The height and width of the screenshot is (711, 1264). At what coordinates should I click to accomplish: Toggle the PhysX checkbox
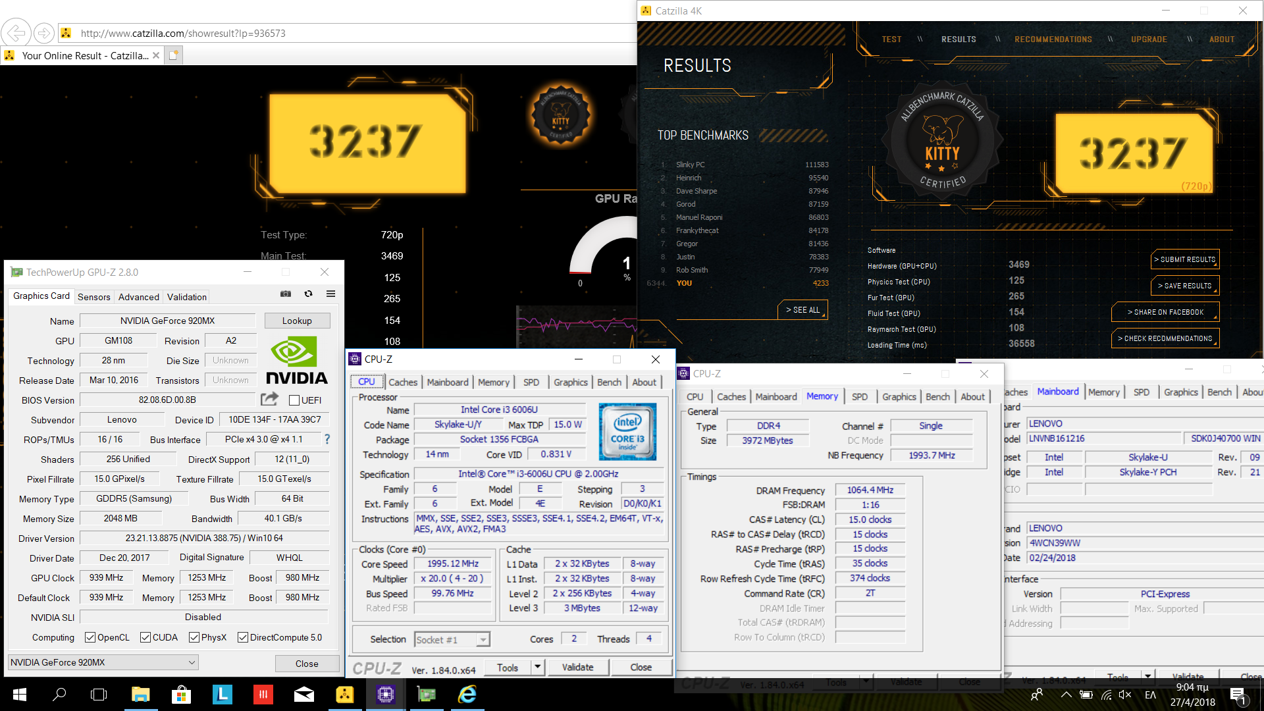coord(194,637)
